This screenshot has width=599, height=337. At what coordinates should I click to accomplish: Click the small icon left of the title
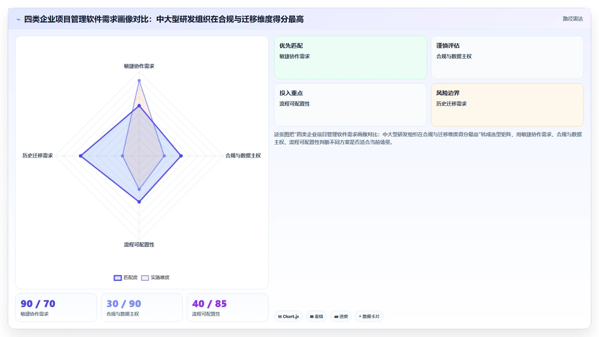[x=18, y=19]
